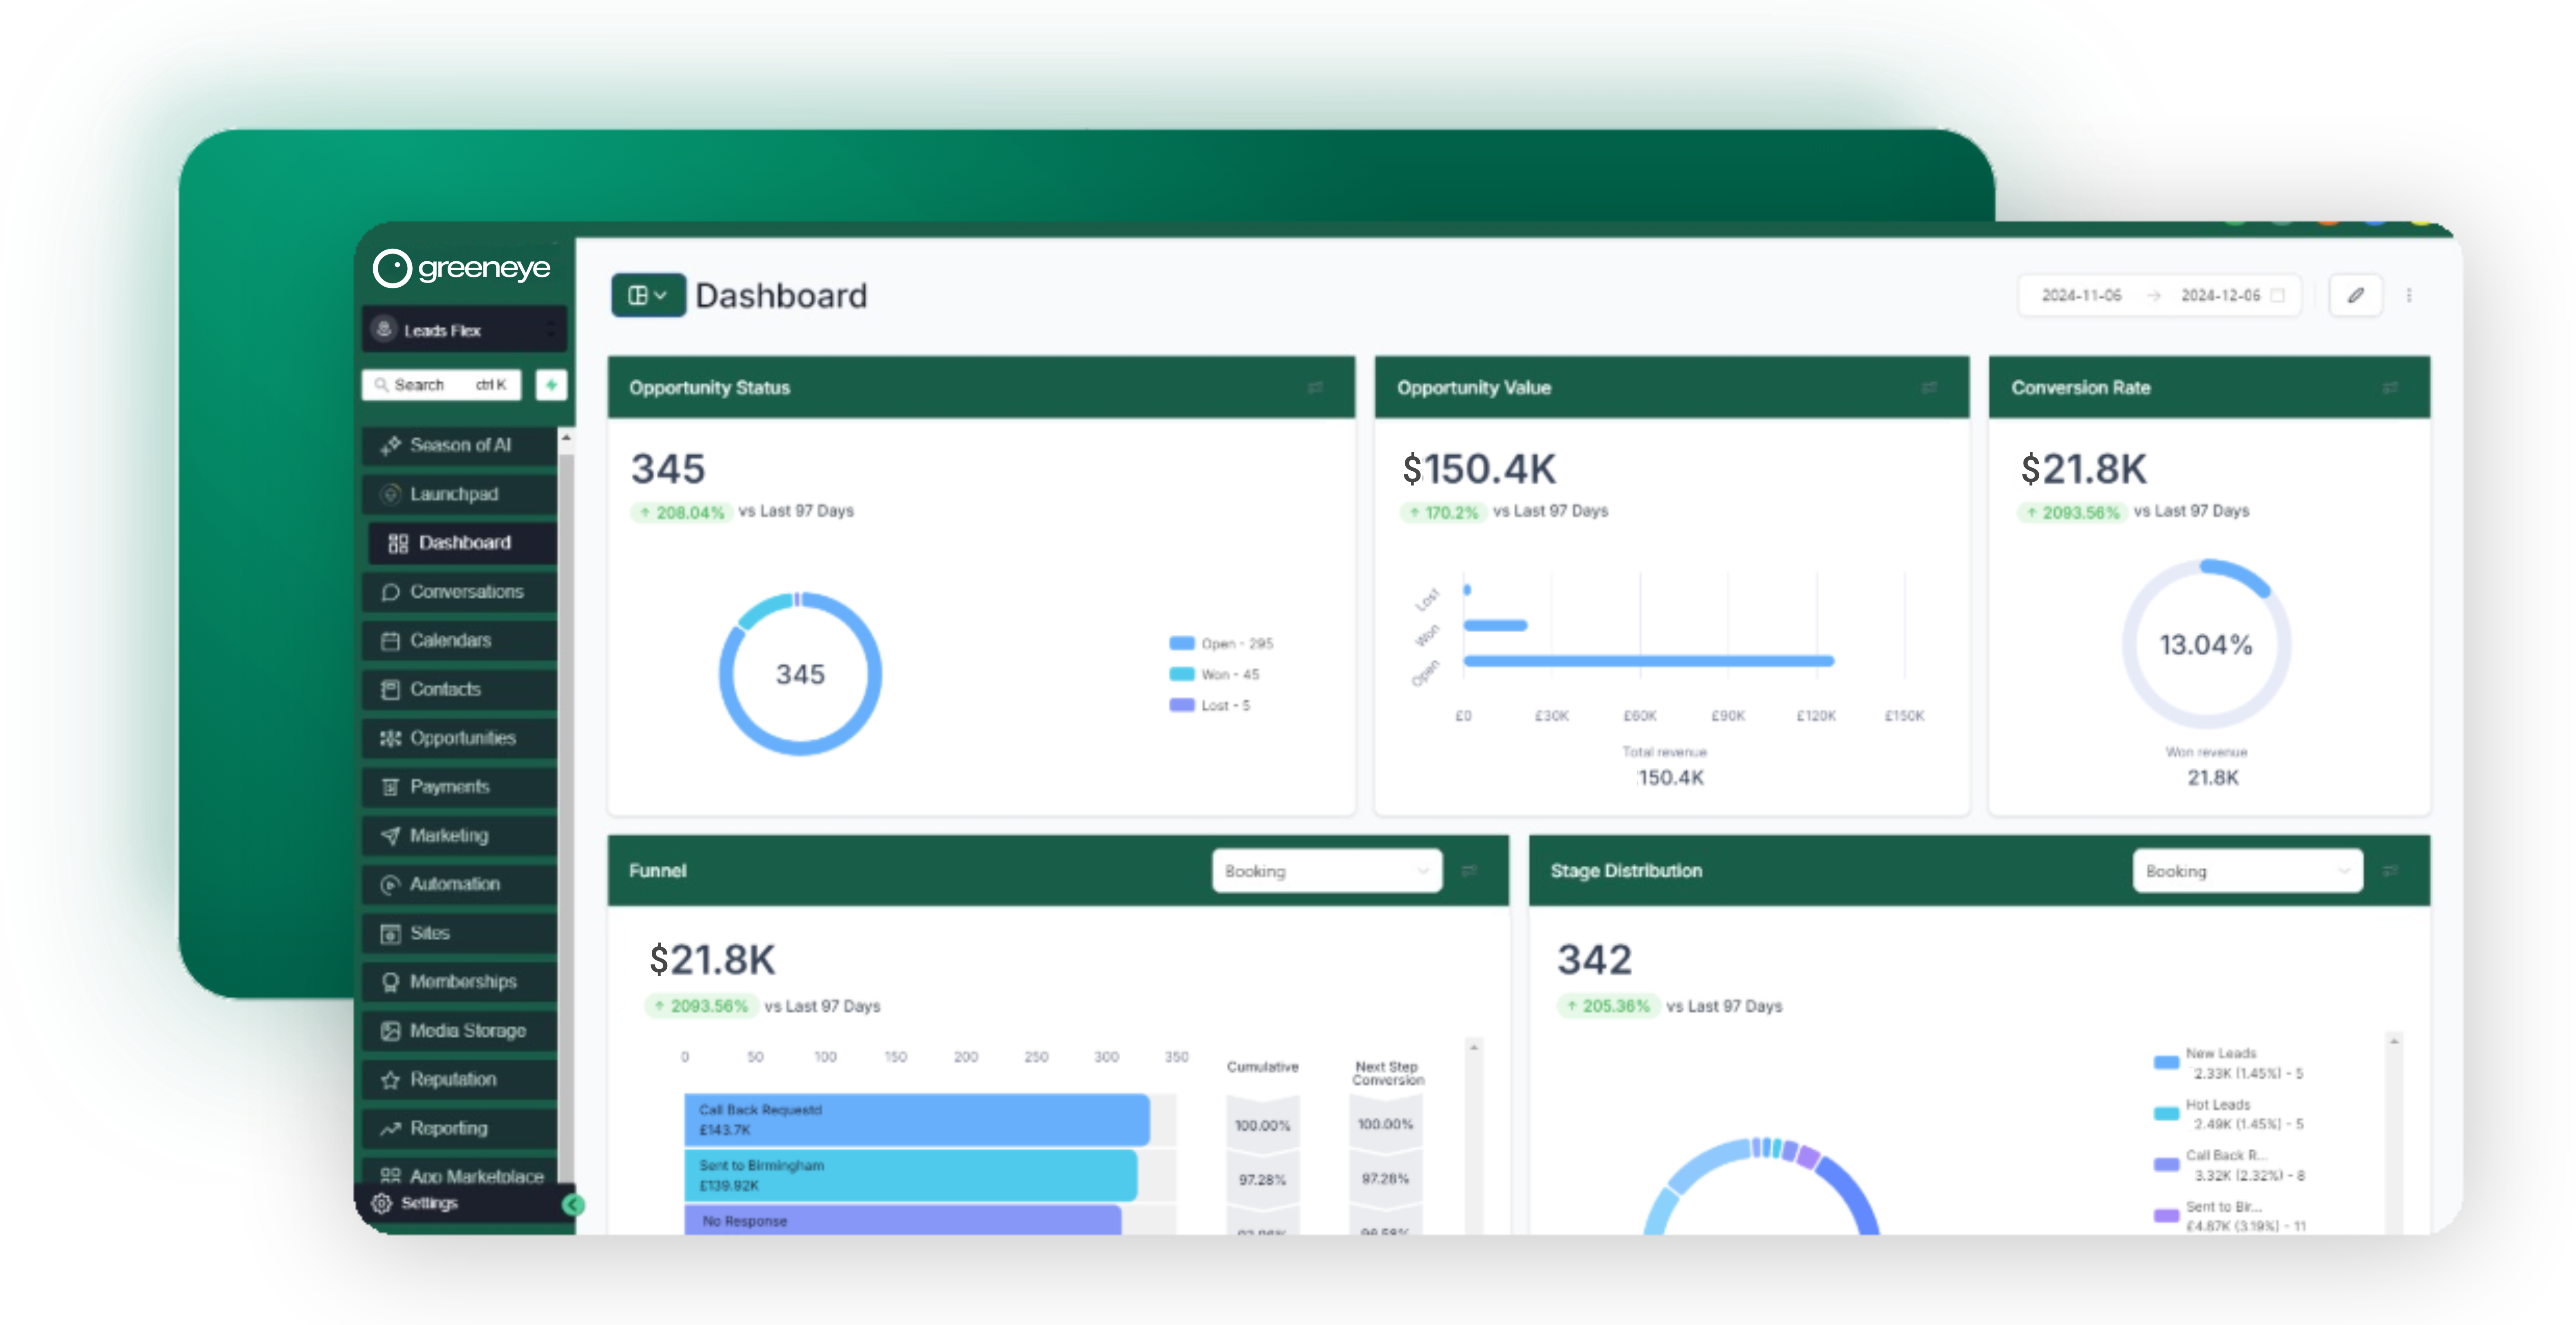
Task: Open the Opportunity Status widget filter icon
Action: pyautogui.click(x=1315, y=388)
